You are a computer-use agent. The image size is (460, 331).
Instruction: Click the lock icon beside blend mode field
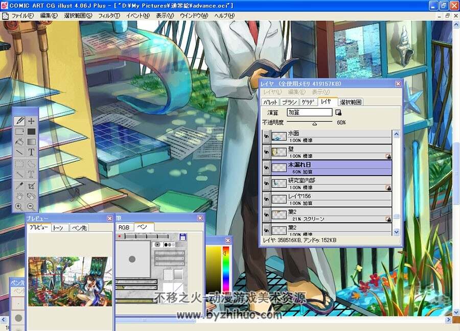338,112
